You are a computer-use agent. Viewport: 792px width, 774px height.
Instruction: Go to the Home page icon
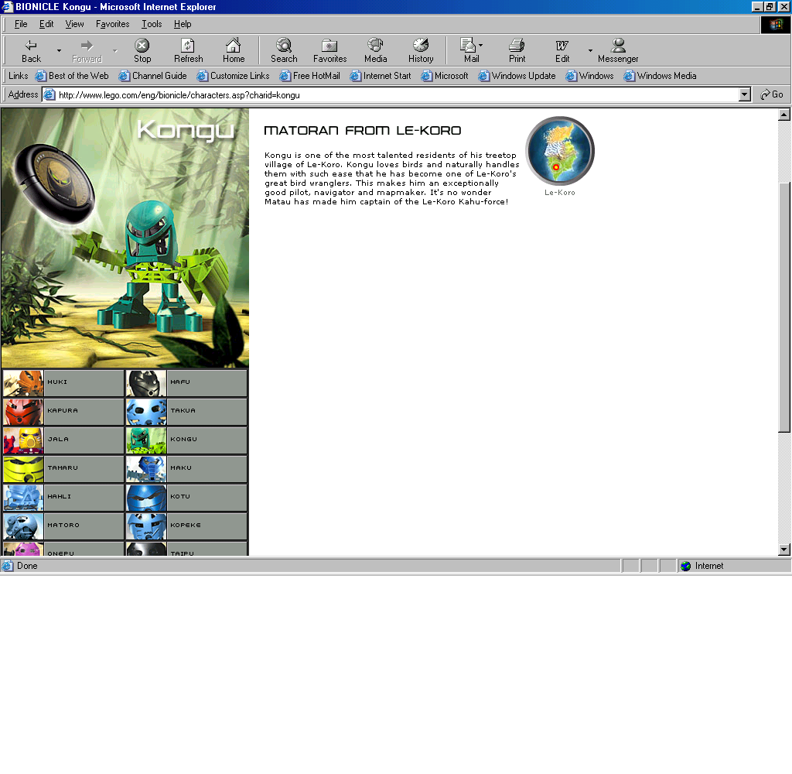click(233, 46)
